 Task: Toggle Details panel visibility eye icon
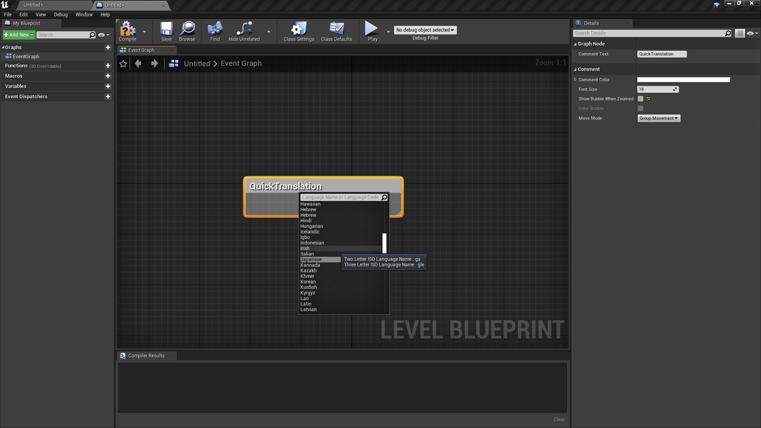[x=750, y=33]
